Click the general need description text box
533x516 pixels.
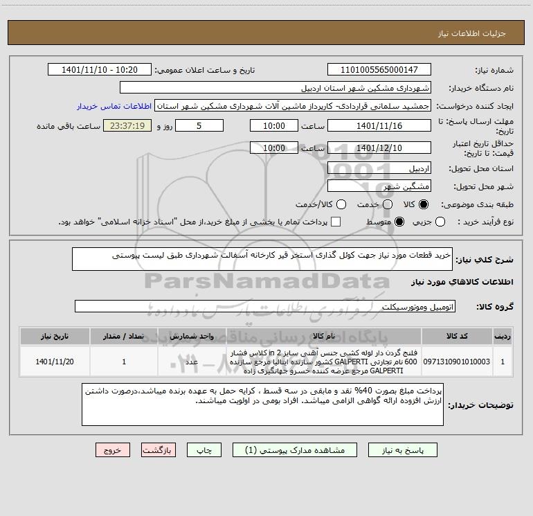pos(262,259)
